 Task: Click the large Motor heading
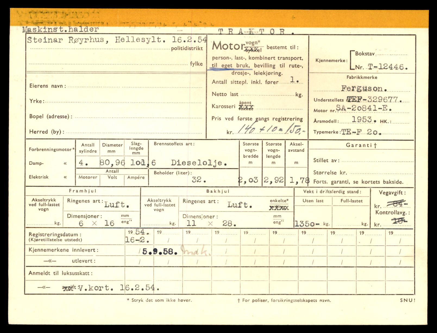228,46
